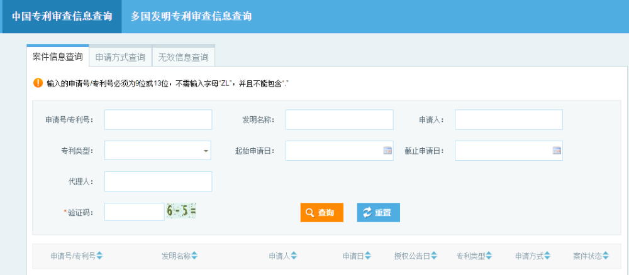Click the captcha image 6-5=

(x=182, y=212)
